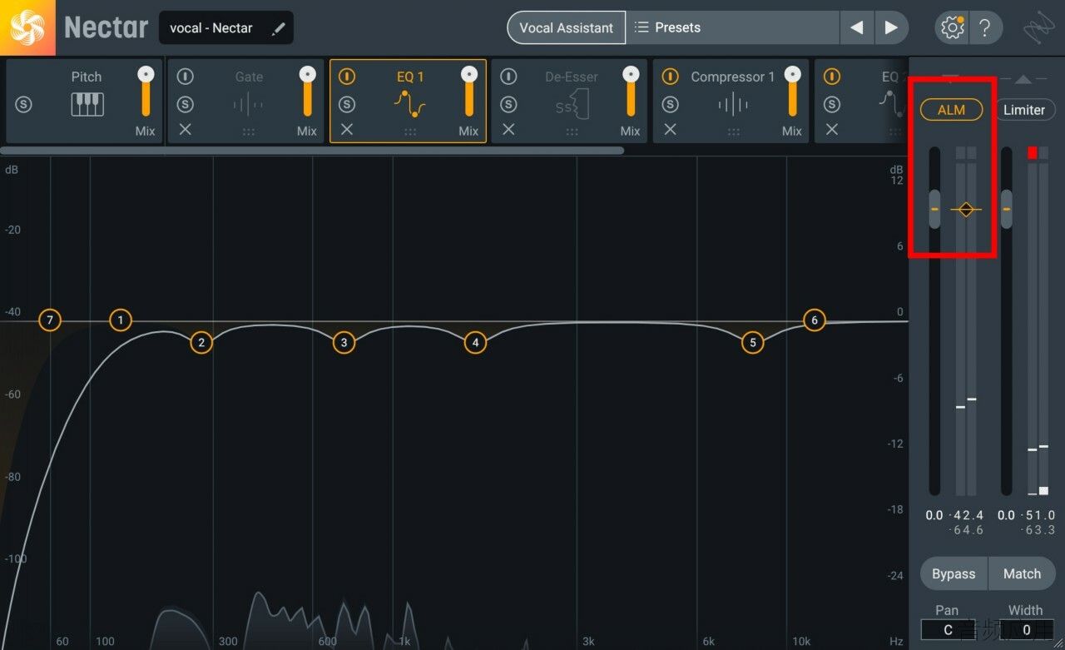
Task: Solo the Compressor 1 module
Action: pyautogui.click(x=670, y=105)
